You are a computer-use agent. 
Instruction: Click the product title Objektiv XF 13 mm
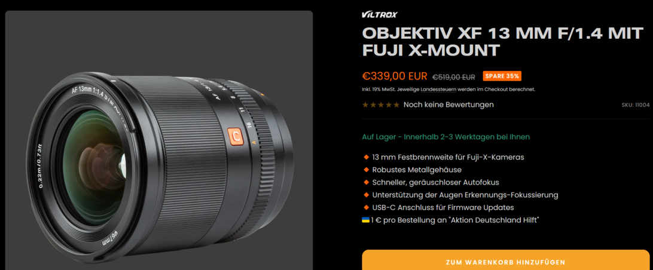coord(503,41)
